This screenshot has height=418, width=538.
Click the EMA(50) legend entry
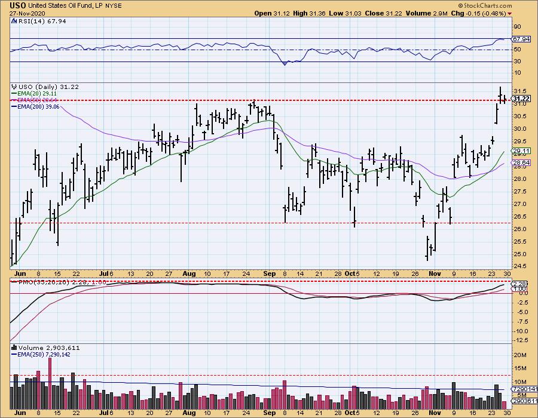(37, 100)
